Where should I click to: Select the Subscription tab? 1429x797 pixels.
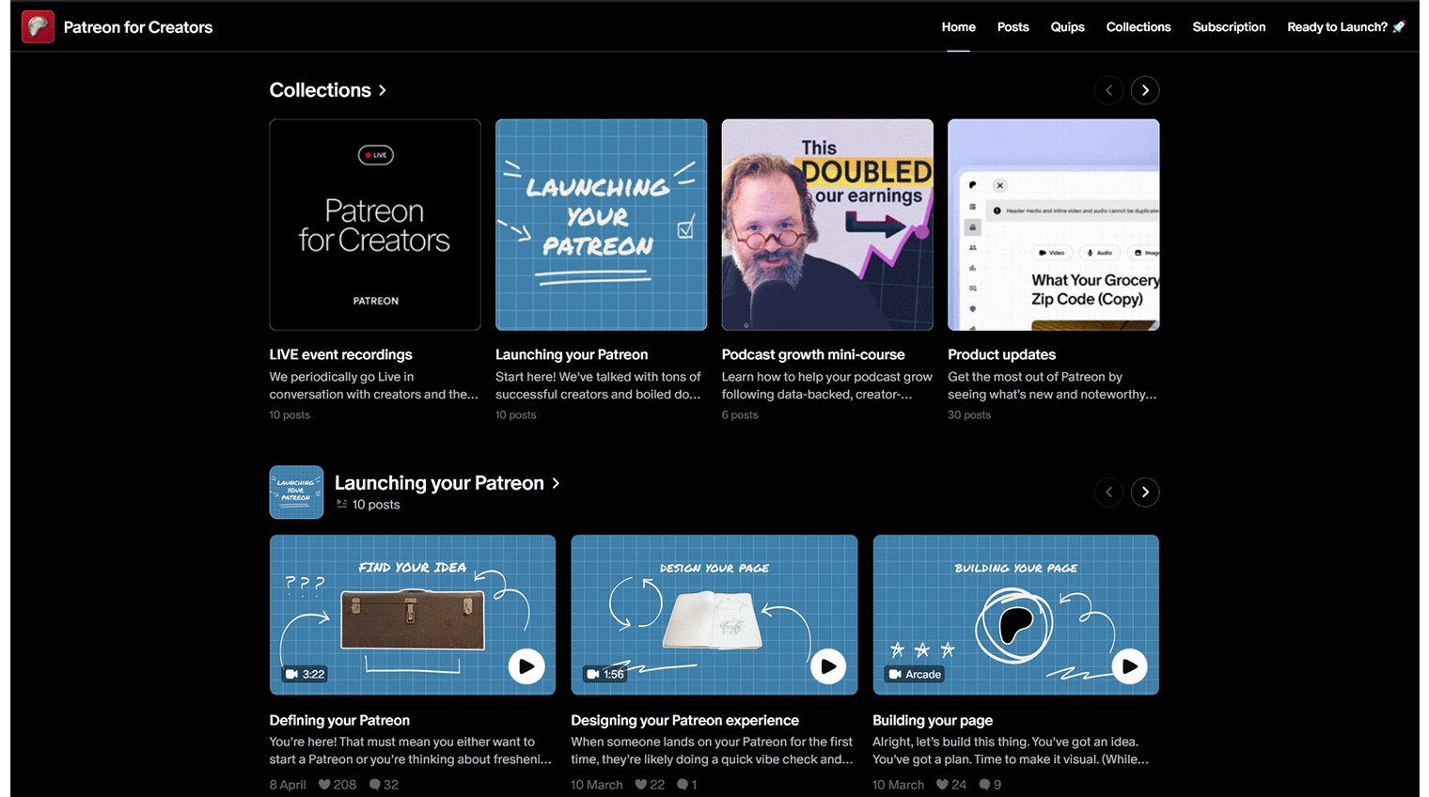[x=1229, y=27]
